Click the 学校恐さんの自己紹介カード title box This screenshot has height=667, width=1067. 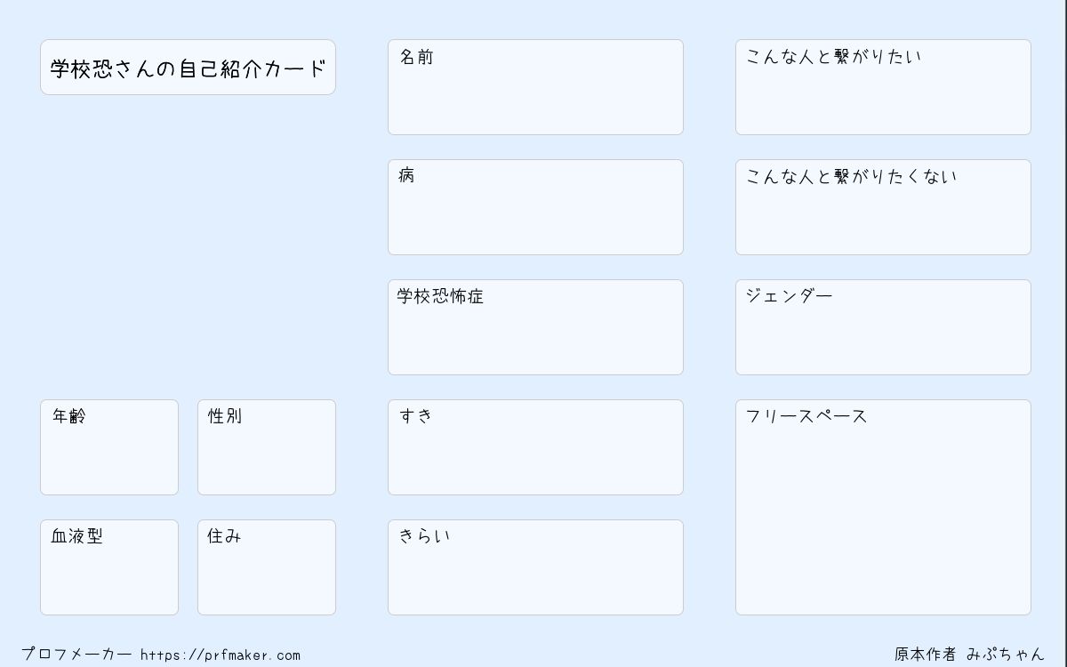pos(188,67)
